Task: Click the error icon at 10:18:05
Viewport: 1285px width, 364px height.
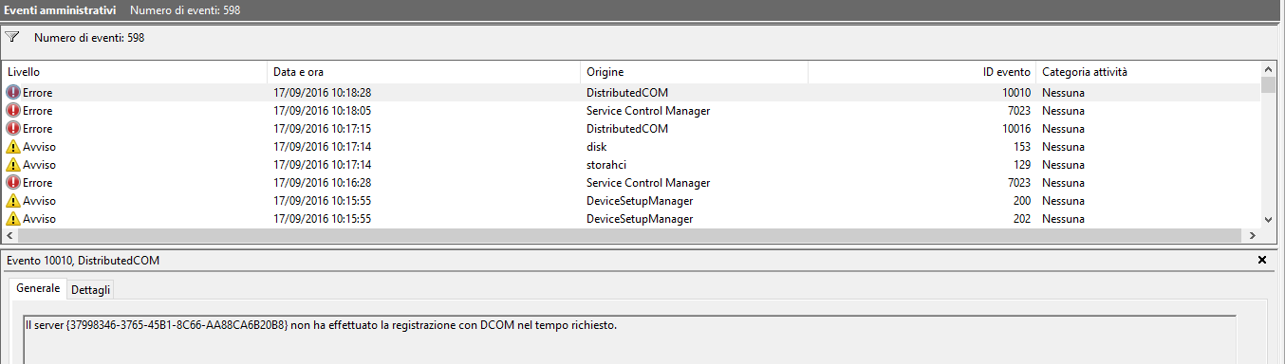Action: 12,111
